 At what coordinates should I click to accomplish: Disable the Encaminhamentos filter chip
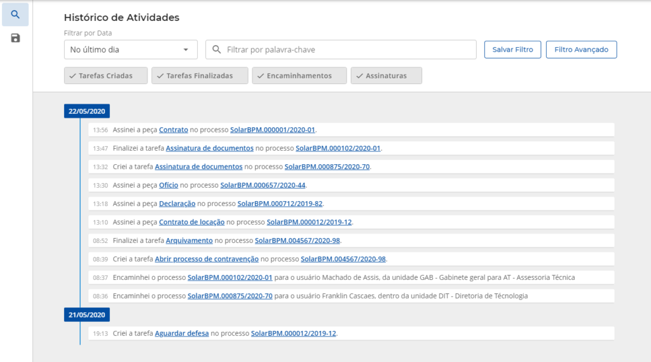click(299, 76)
